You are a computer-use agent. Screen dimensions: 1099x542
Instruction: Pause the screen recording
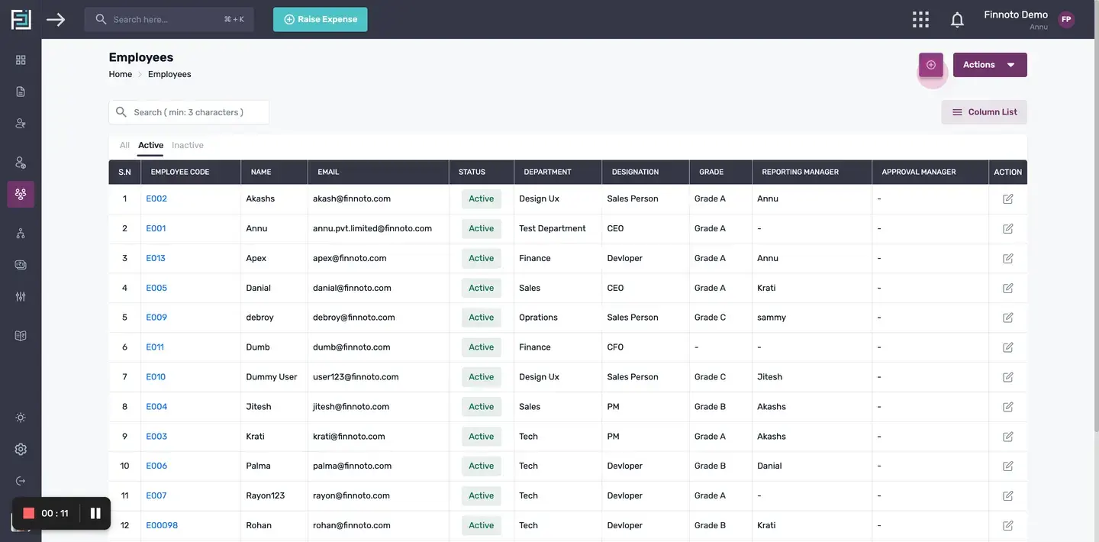pos(95,513)
